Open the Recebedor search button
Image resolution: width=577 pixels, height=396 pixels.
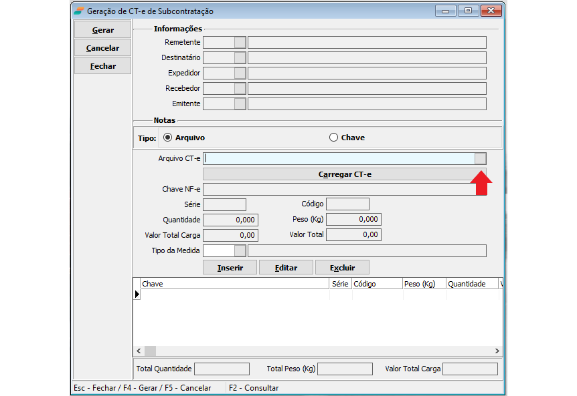click(x=240, y=88)
